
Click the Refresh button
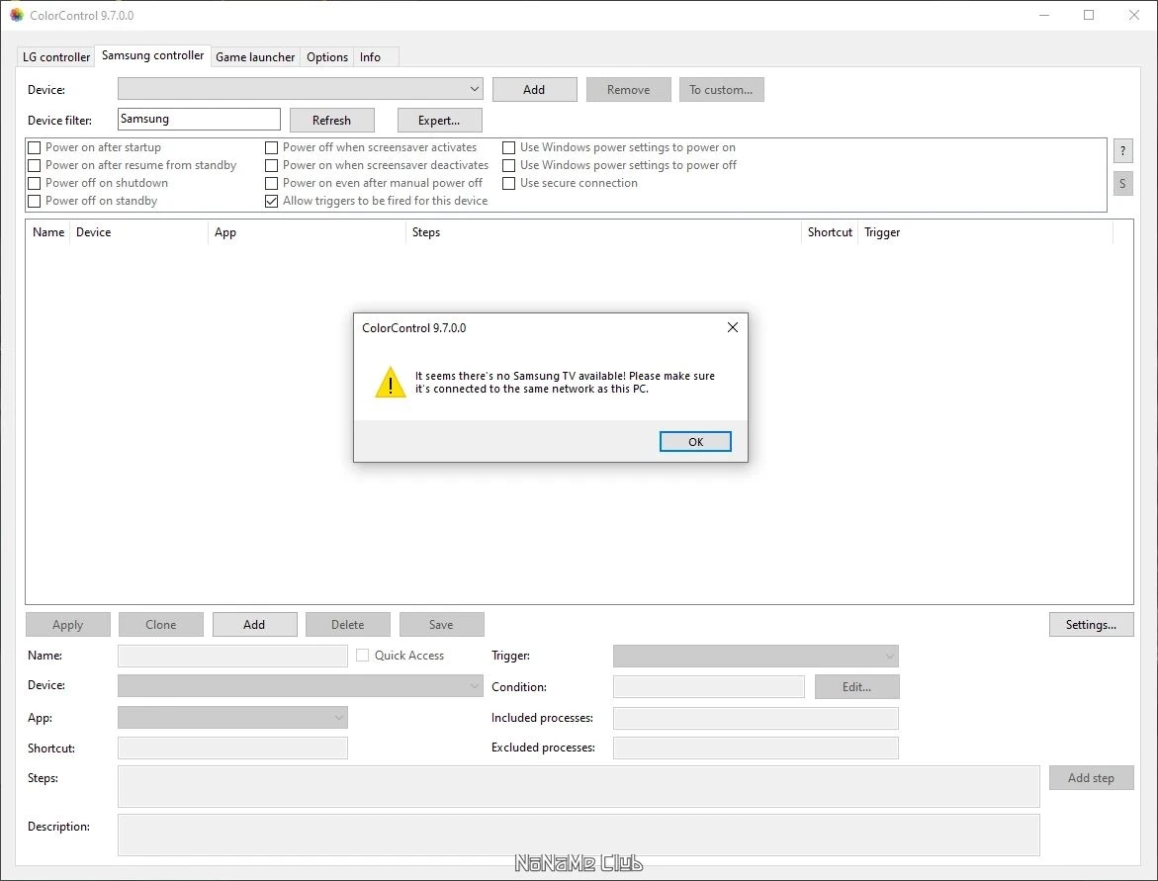click(331, 120)
